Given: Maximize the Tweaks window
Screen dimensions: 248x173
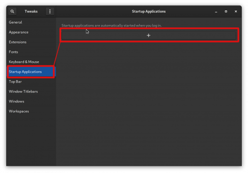Looking at the screenshot, I should pyautogui.click(x=226, y=11).
